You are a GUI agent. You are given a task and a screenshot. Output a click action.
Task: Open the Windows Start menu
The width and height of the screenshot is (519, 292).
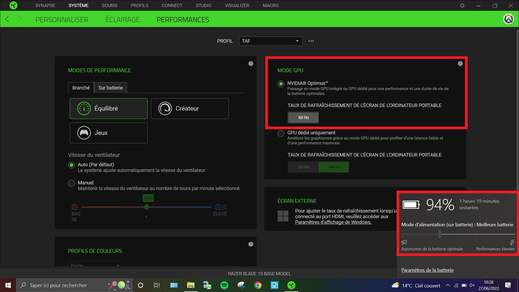point(8,285)
